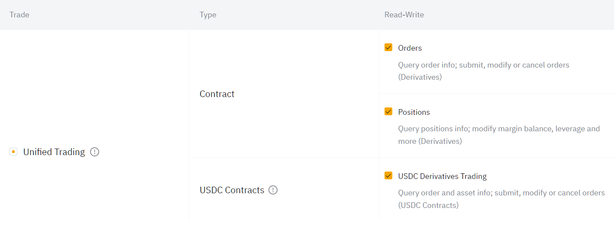Disable the USDC Derivatives Trading checkbox

(388, 176)
